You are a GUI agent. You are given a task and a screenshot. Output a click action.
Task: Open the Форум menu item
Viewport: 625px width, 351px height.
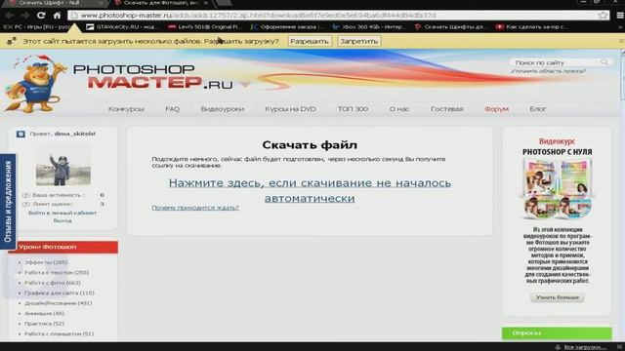(x=496, y=108)
